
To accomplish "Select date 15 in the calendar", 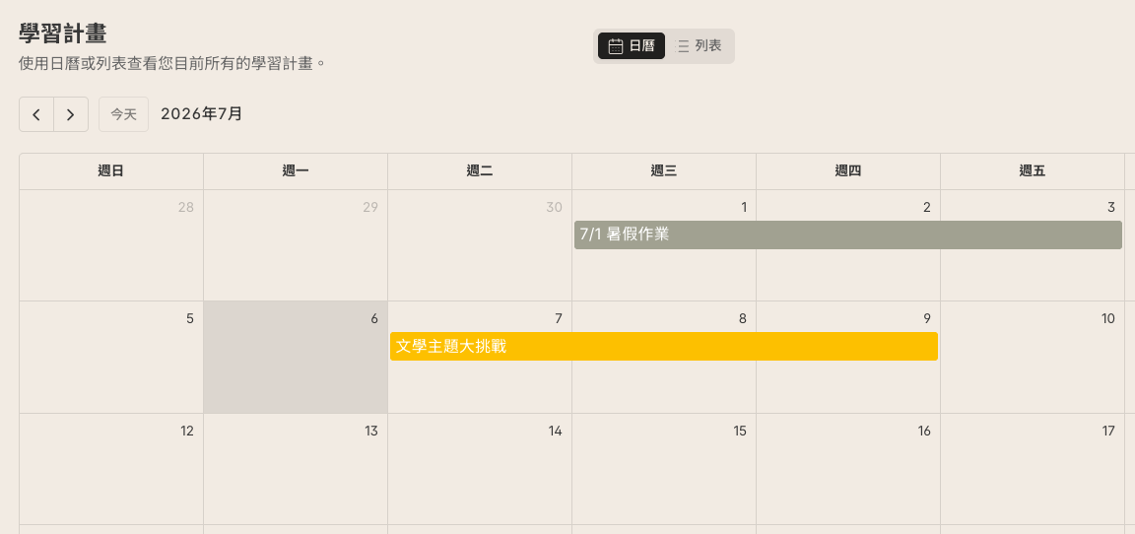I will pyautogui.click(x=740, y=432).
